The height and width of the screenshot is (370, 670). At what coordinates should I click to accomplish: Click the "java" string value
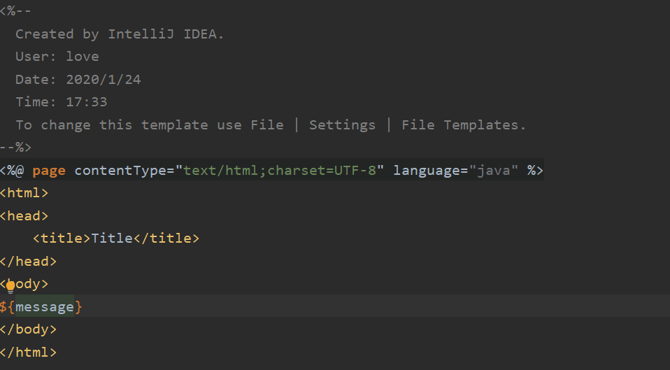494,170
